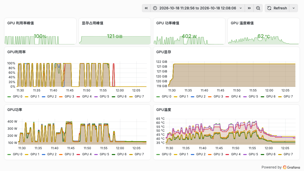This screenshot has width=304, height=171.
Task: Click the 402 W power peak value
Action: pyautogui.click(x=189, y=36)
